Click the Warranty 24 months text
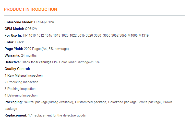 pos(21,55)
